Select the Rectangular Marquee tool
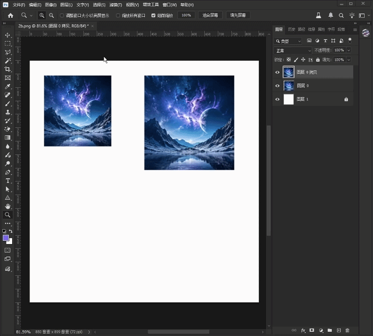The width and height of the screenshot is (373, 336). pyautogui.click(x=7, y=44)
